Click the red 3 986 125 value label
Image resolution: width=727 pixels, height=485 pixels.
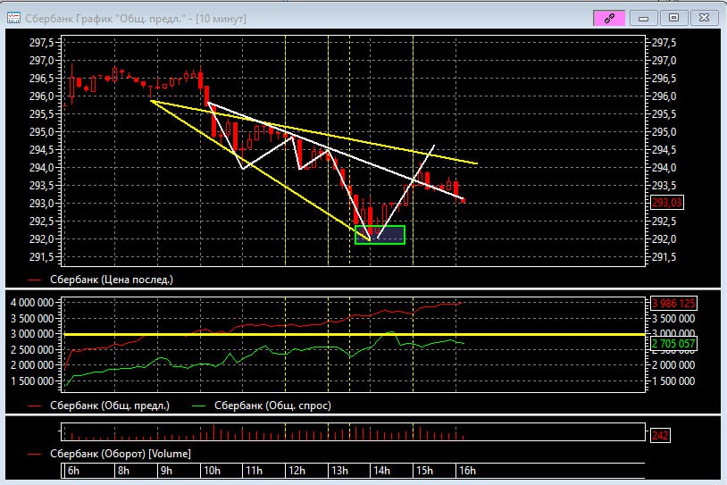pyautogui.click(x=671, y=304)
